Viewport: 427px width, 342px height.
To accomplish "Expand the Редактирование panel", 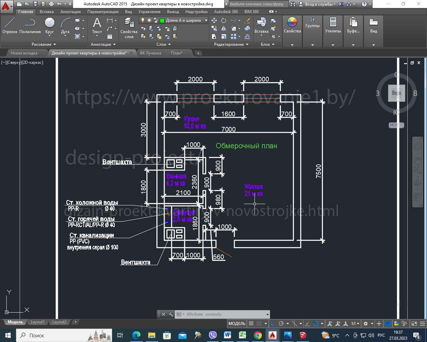I will point(231,44).
